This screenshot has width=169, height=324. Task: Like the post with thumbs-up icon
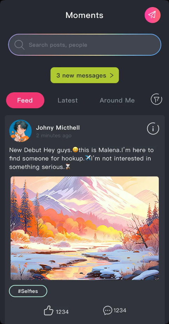pos(49,311)
